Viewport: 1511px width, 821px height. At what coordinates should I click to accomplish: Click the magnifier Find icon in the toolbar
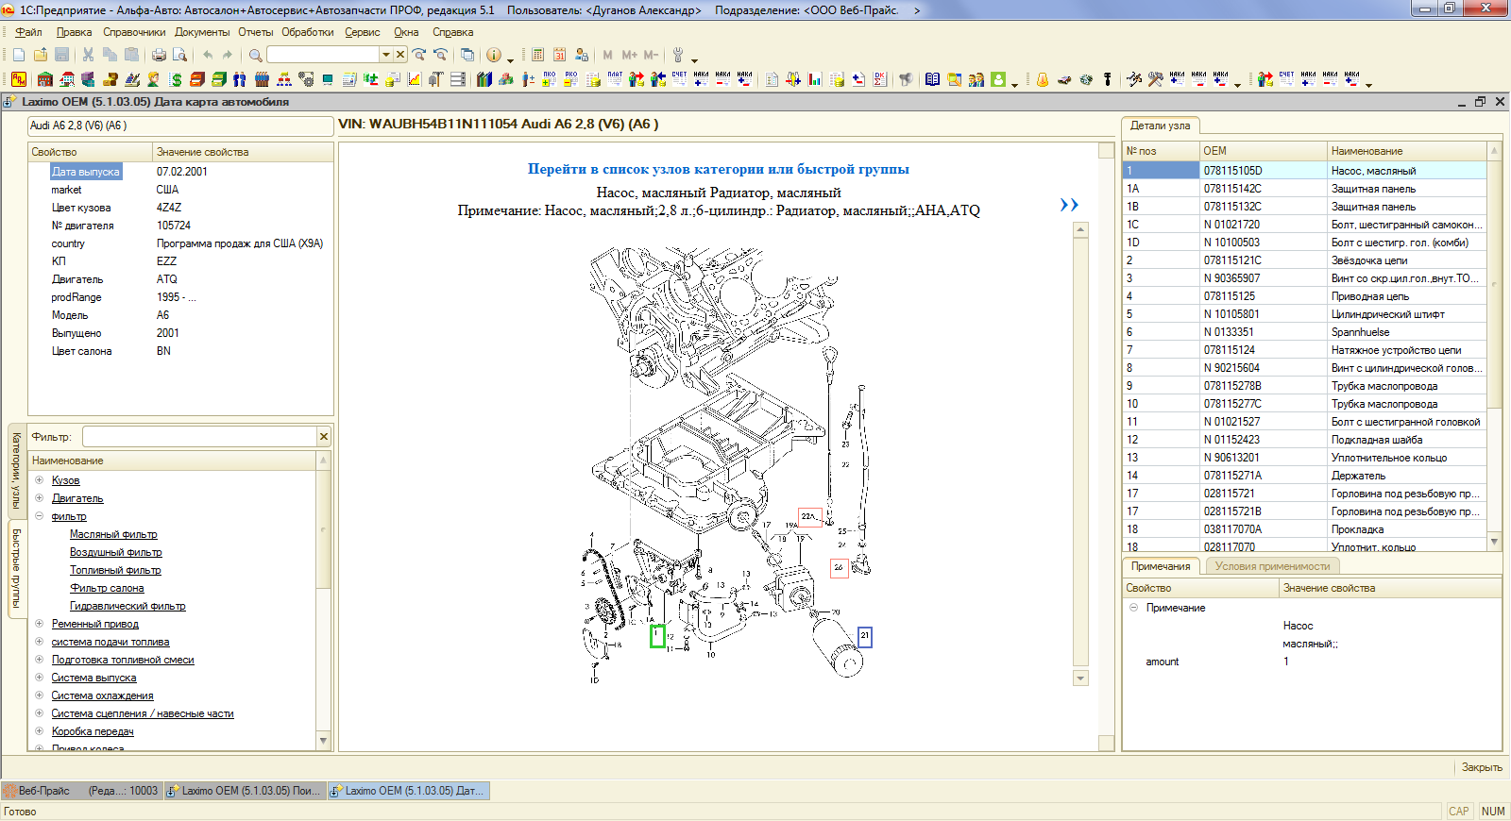[255, 55]
